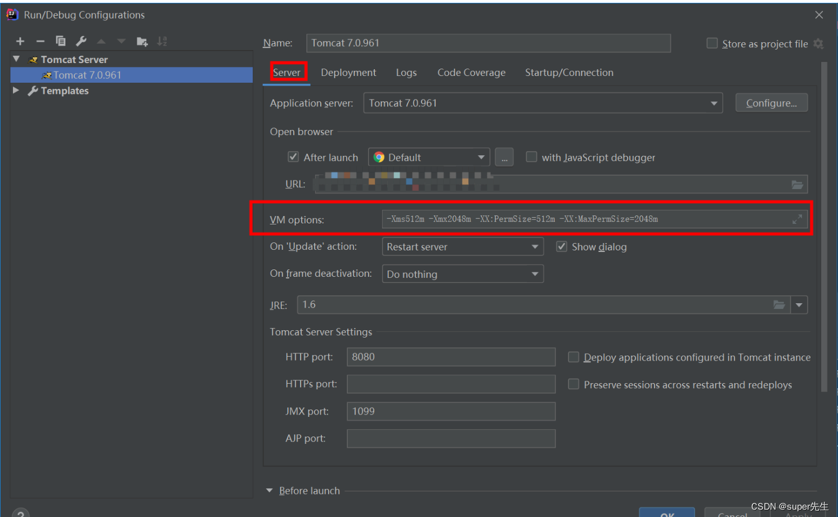Open the Application server dropdown
Image resolution: width=838 pixels, height=517 pixels.
543,103
